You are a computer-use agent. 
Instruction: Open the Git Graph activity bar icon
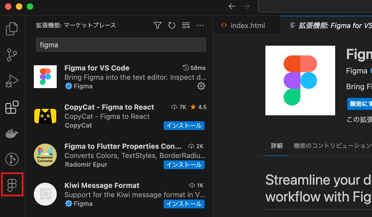12,160
